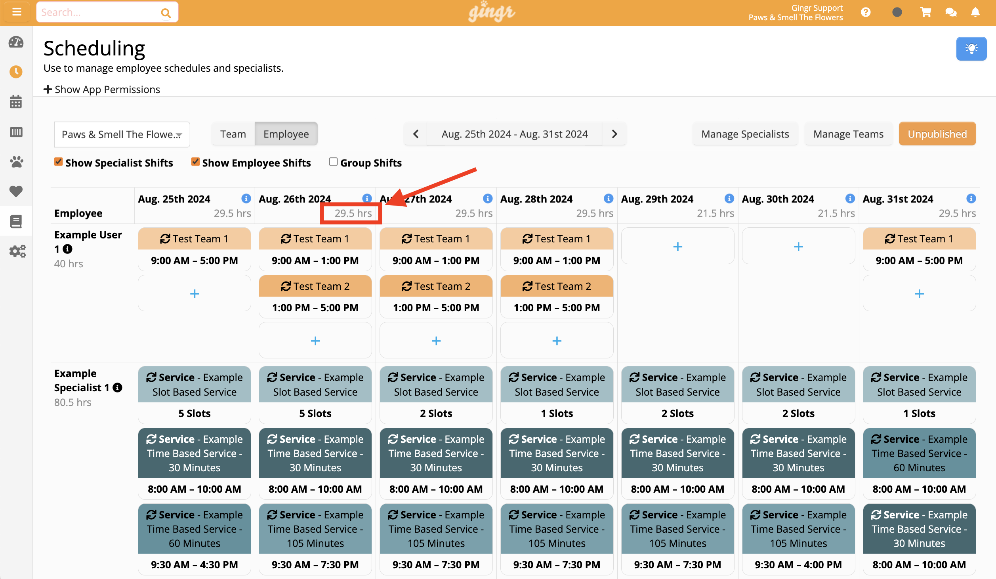996x579 pixels.
Task: Open 9:30 AM – 4:00 PM shift Aug. 30th
Action: (798, 539)
